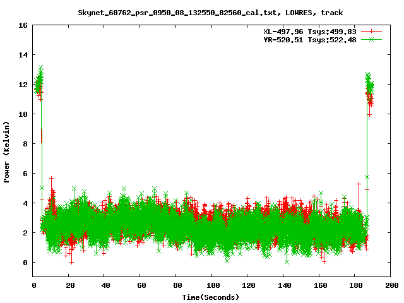Click y-axis tick label 4
Image resolution: width=404 pixels, height=303 pixels.
[x=25, y=203]
